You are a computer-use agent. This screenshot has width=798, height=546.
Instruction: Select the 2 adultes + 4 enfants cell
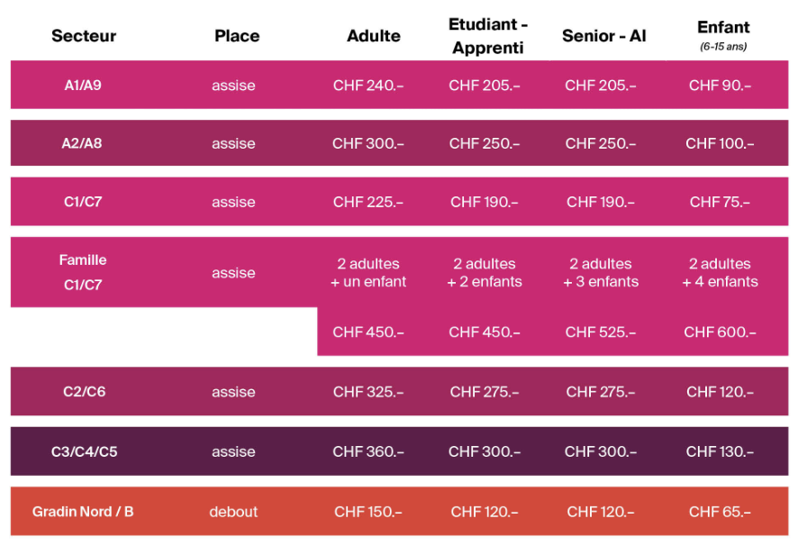coord(720,272)
